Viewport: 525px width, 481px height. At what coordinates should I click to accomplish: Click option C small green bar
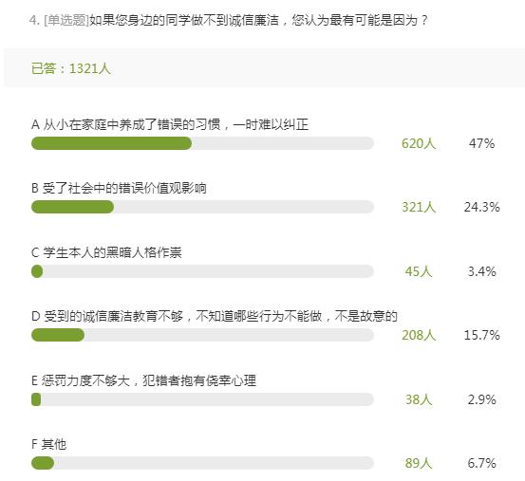pos(37,271)
